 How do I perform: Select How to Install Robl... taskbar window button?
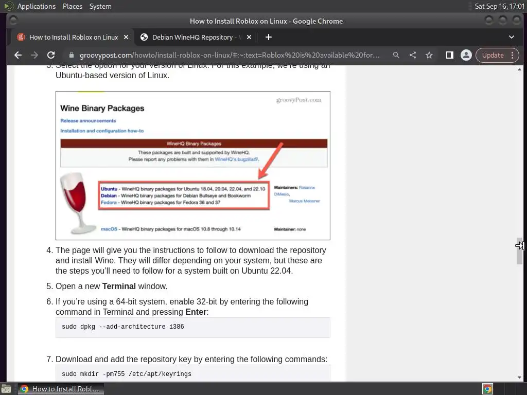click(x=61, y=389)
